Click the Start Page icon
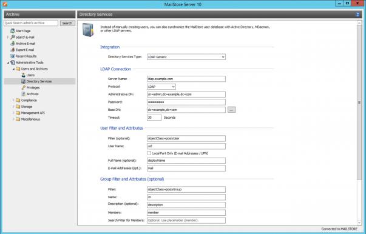Image resolution: width=366 pixels, height=234 pixels. 13,31
